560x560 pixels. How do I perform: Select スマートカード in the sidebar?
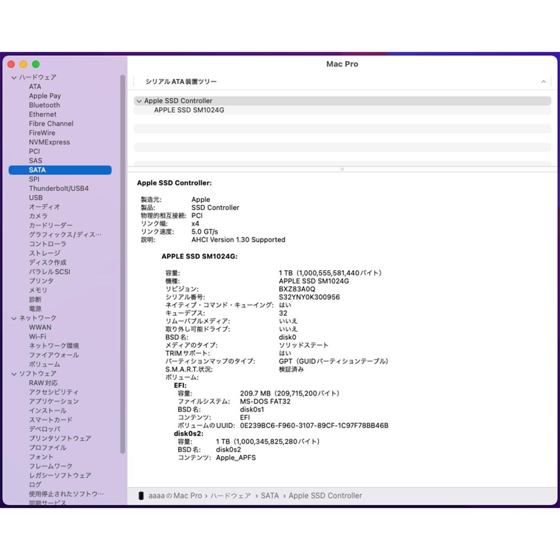[x=51, y=420]
